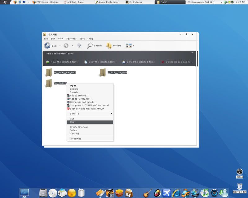Click the Forward navigation arrow icon
Image resolution: width=248 pixels, height=198 pixels.
tap(66, 45)
